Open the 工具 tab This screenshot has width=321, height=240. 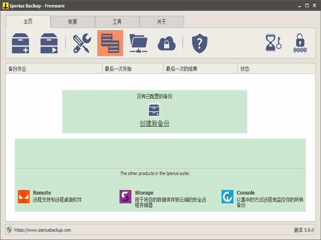[x=117, y=22]
